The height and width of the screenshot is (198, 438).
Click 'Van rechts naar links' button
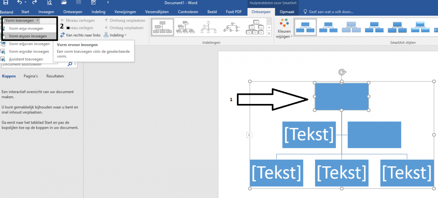(x=80, y=35)
